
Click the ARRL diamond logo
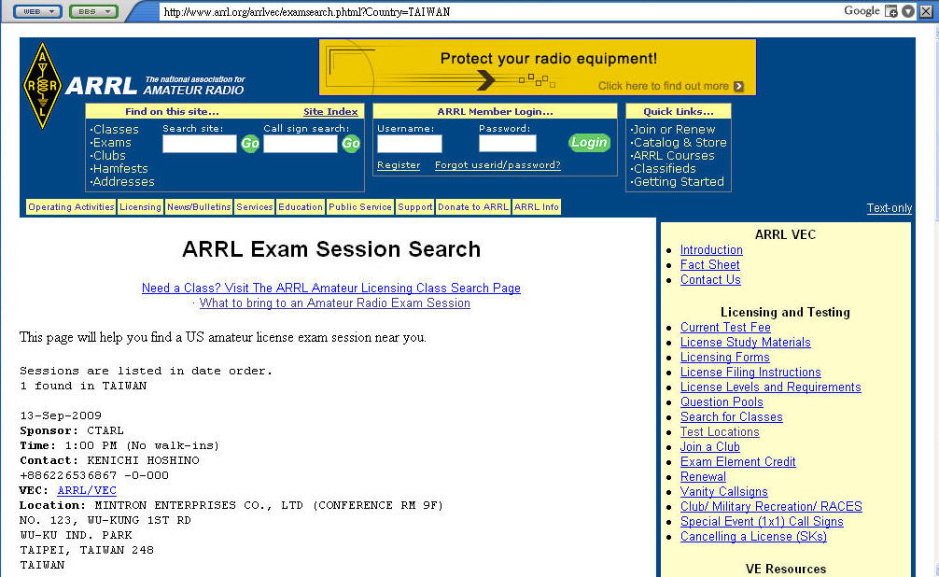pyautogui.click(x=42, y=85)
